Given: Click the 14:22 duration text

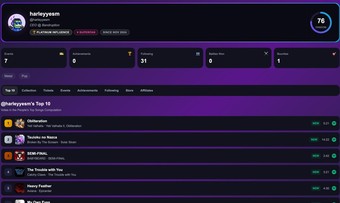Looking at the screenshot, I should pos(325,139).
